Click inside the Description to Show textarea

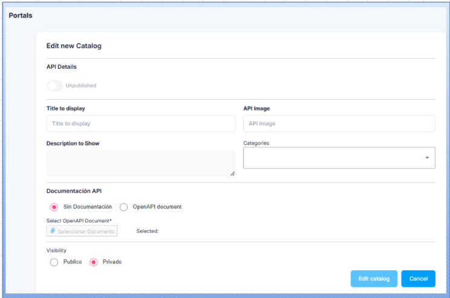click(x=140, y=163)
